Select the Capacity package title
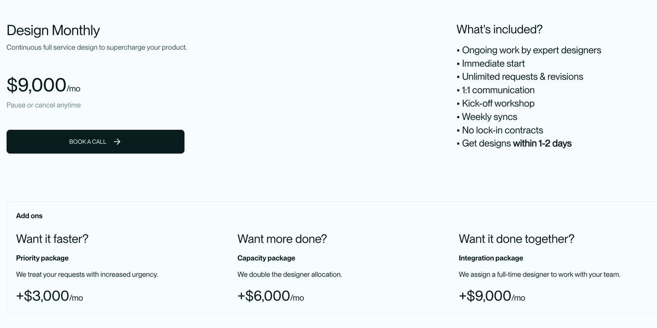The height and width of the screenshot is (328, 657). [x=266, y=258]
